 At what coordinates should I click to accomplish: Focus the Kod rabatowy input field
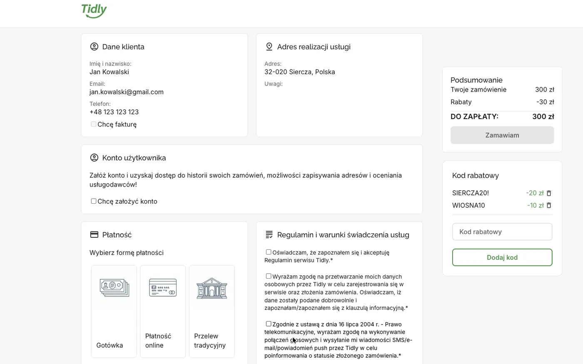coord(502,232)
